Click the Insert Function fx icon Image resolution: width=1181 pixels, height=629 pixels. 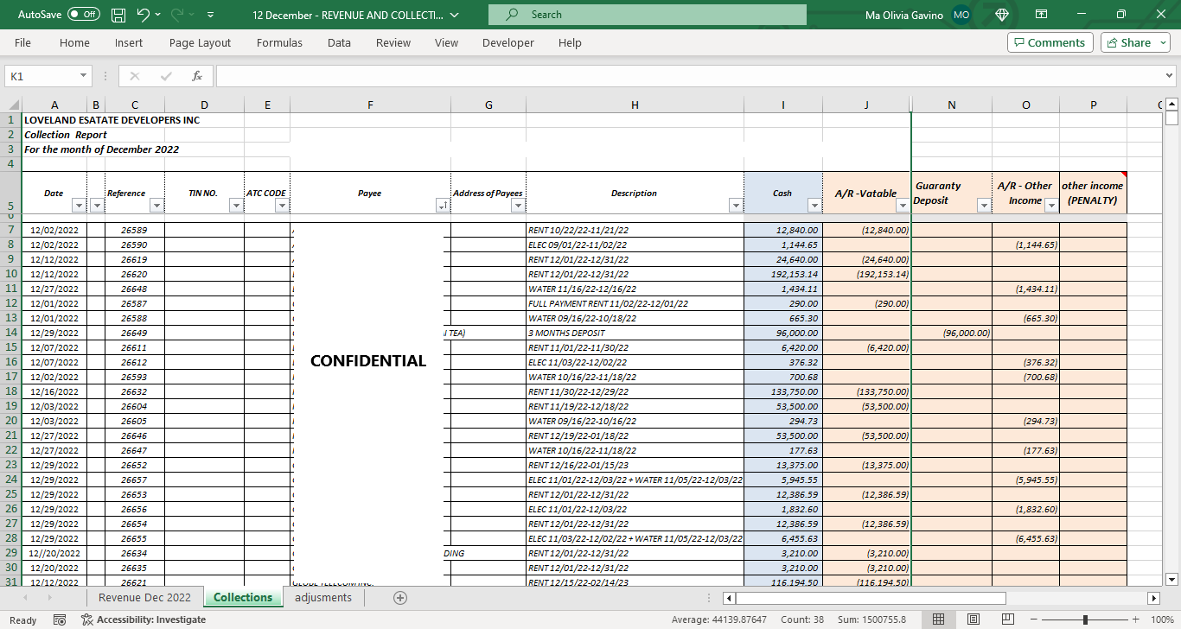coord(197,76)
